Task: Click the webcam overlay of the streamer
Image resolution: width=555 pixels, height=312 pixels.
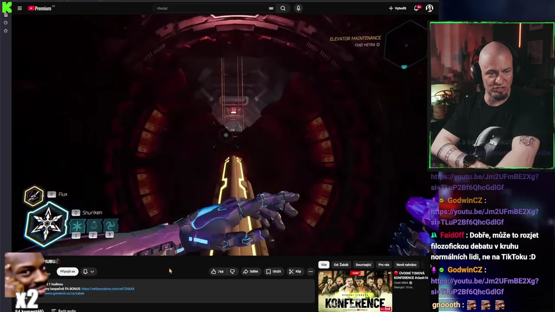Action: 492,95
